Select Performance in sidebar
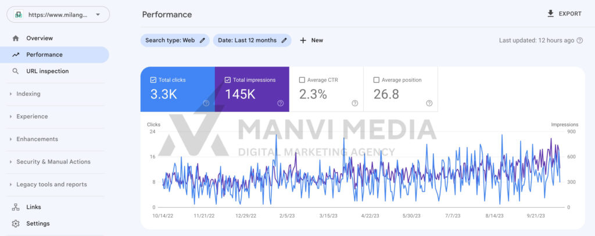 [54, 55]
